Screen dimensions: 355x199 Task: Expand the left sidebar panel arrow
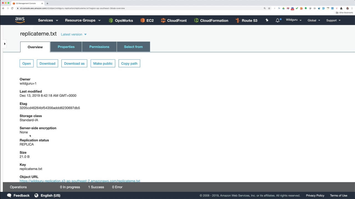5,44
